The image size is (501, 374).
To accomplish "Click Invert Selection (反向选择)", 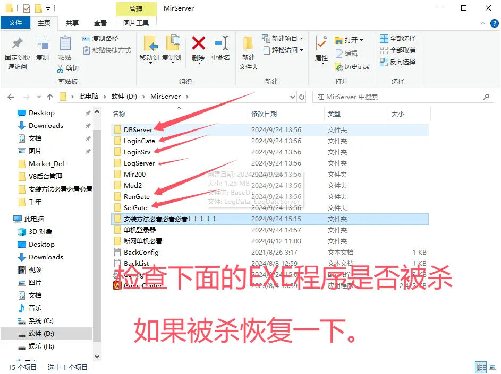I will (398, 62).
